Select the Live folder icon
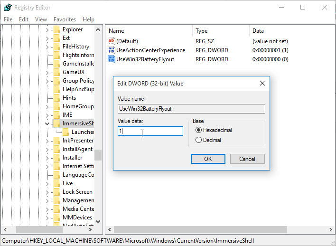336x246 pixels. [57, 184]
